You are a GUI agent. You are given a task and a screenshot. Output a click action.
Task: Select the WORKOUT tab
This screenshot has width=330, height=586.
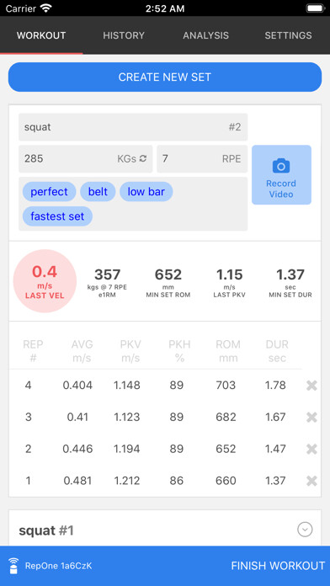tap(41, 35)
